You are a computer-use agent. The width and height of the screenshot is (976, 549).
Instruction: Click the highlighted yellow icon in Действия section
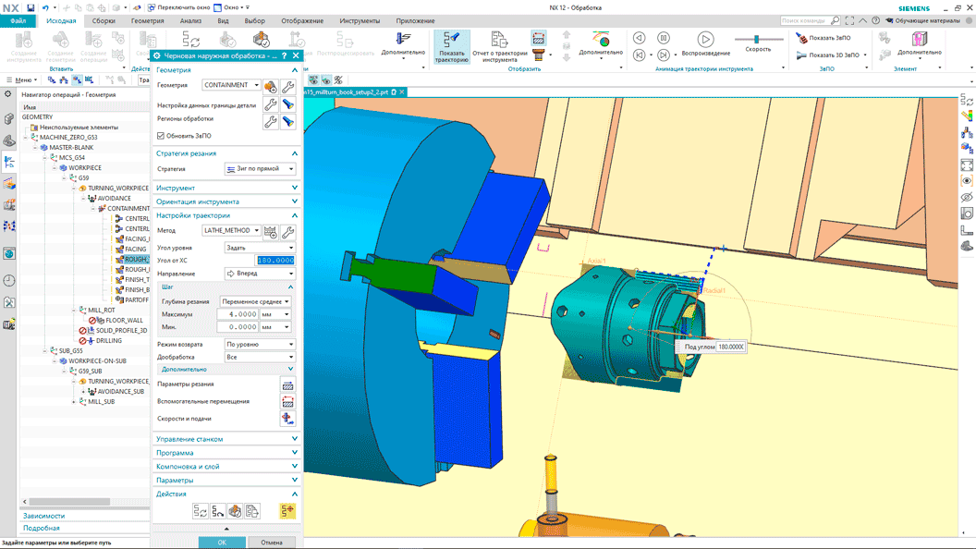[287, 511]
